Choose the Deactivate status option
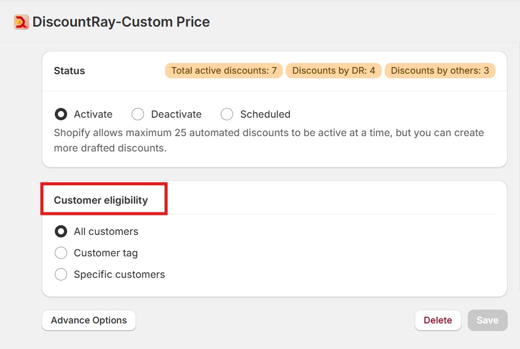 point(138,114)
